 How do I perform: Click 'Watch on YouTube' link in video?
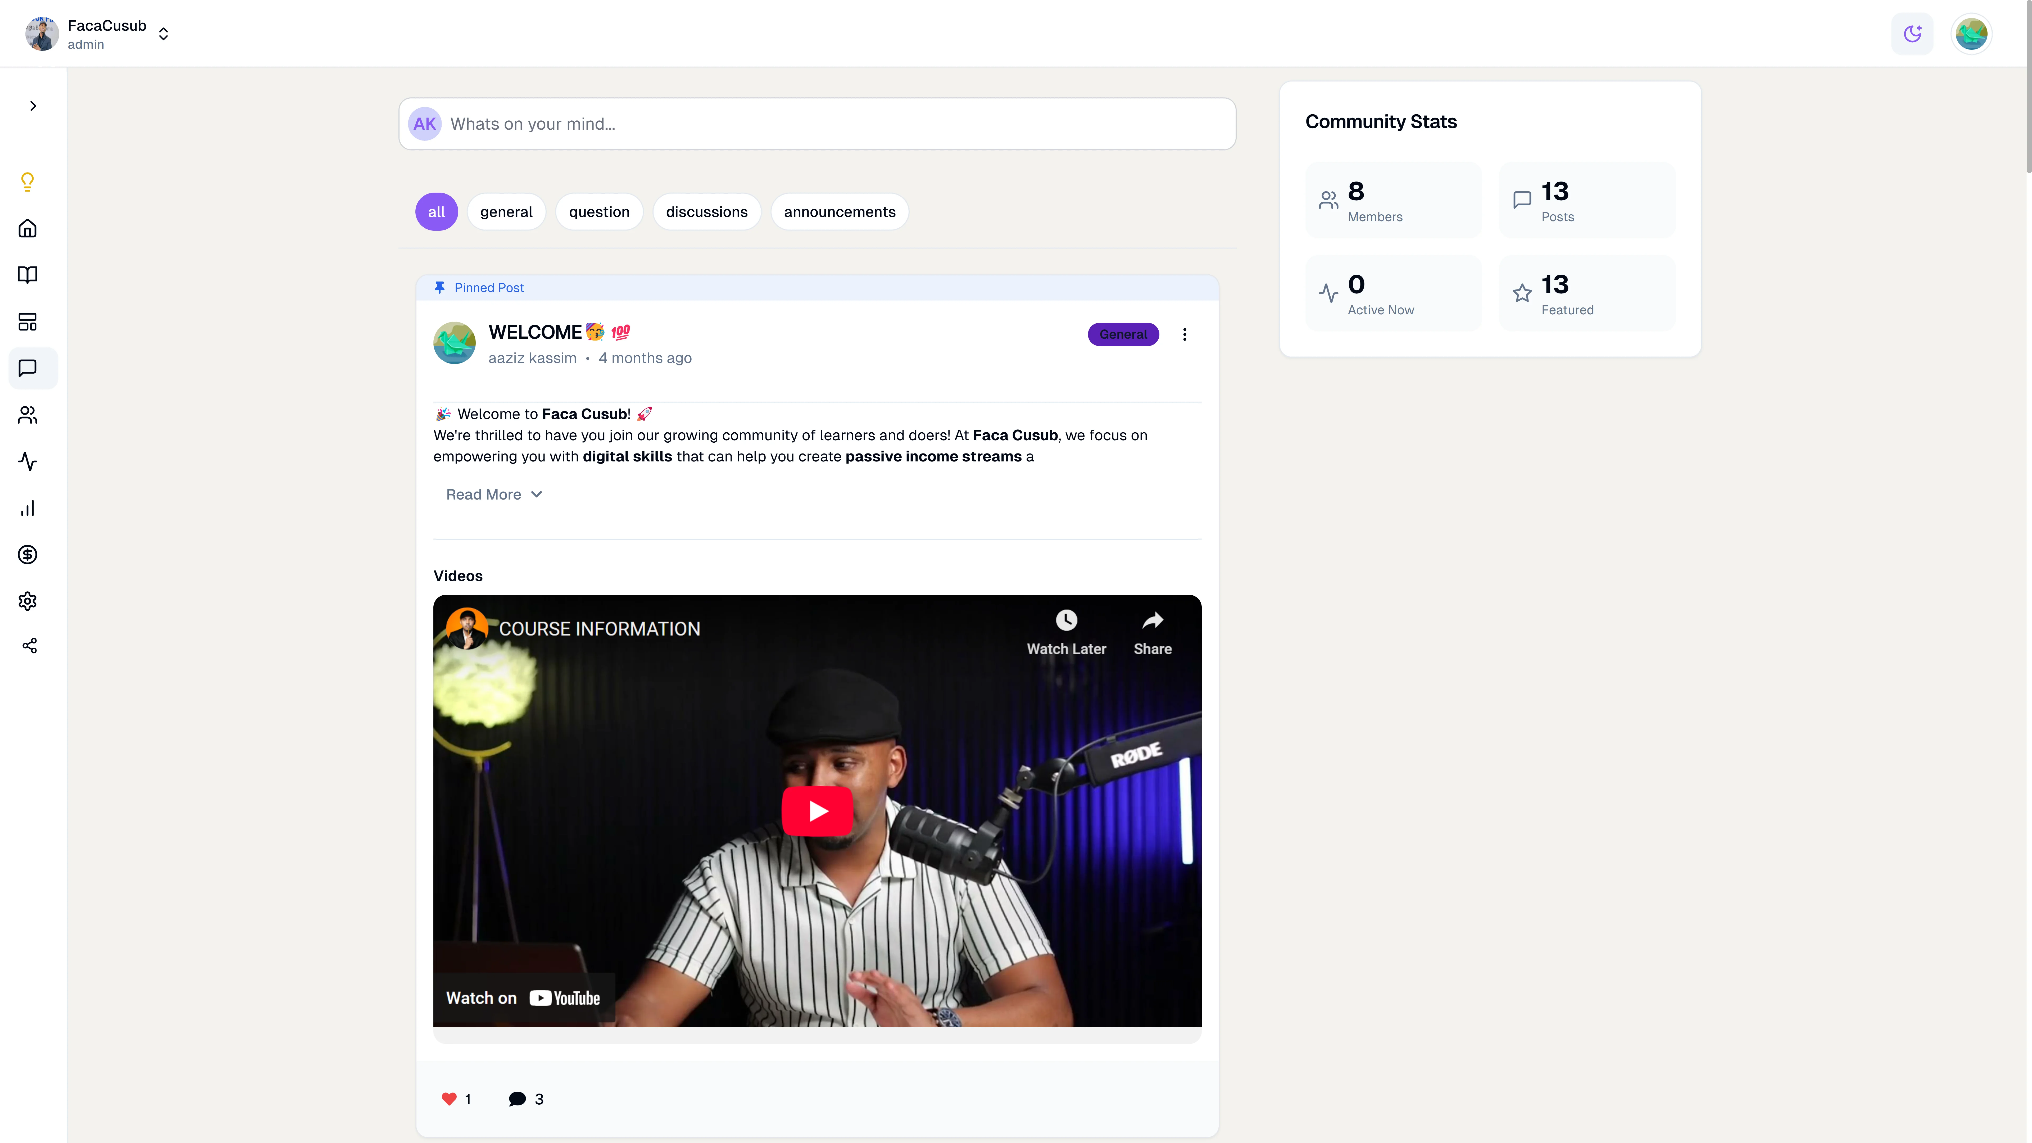pos(524,998)
